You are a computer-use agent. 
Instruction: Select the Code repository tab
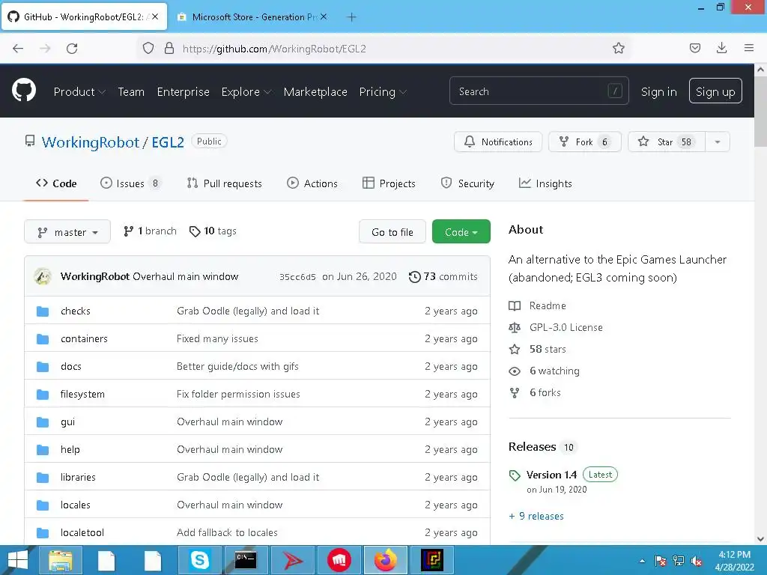(56, 183)
